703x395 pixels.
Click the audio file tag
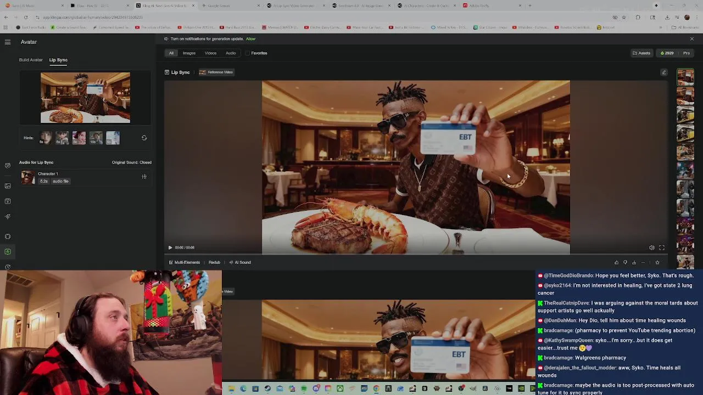[x=60, y=181]
